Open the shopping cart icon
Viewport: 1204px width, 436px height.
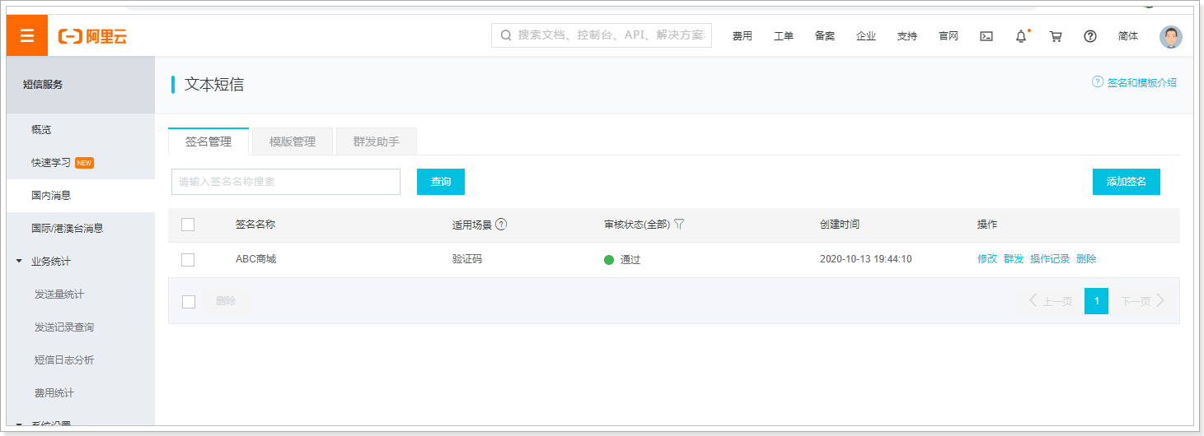[1056, 36]
